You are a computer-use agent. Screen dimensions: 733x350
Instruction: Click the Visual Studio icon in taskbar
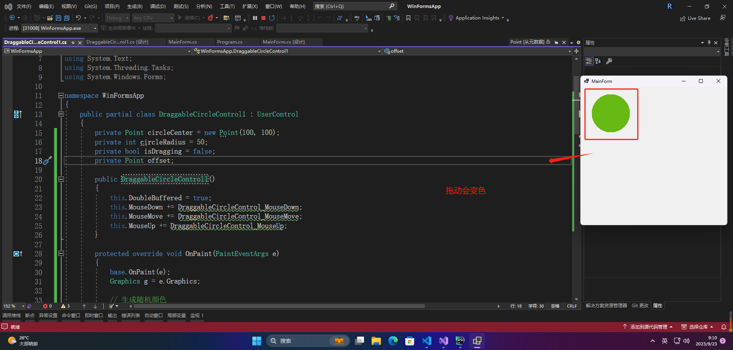coord(444,341)
